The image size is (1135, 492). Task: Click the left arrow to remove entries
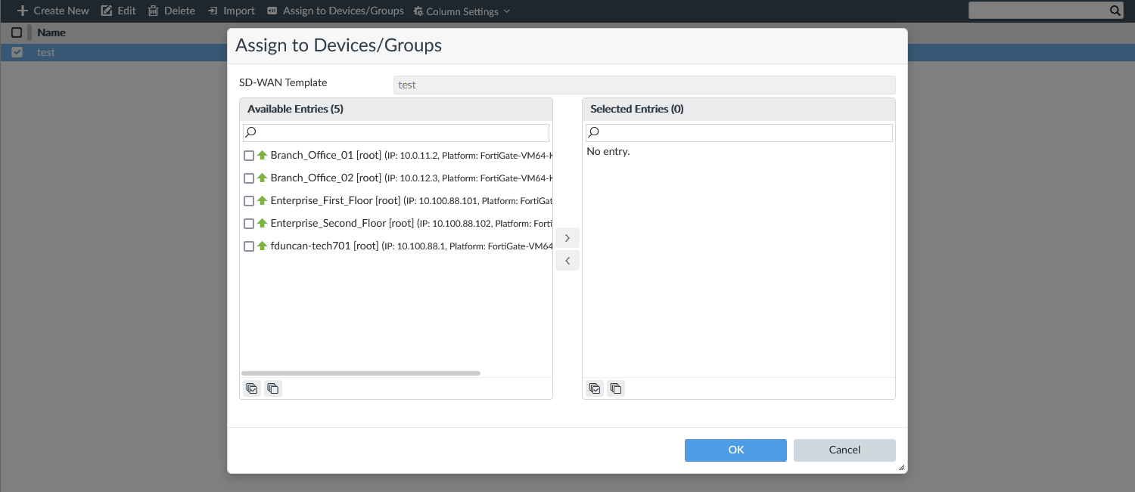[x=567, y=261]
